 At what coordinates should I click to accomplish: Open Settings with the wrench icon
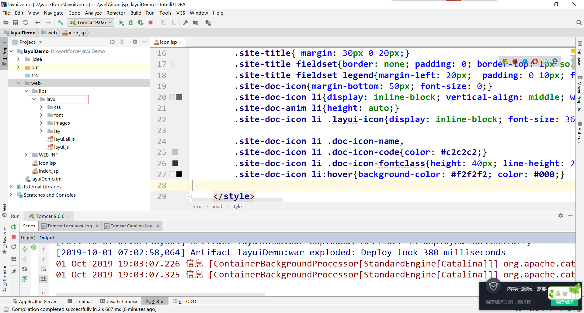click(x=186, y=22)
